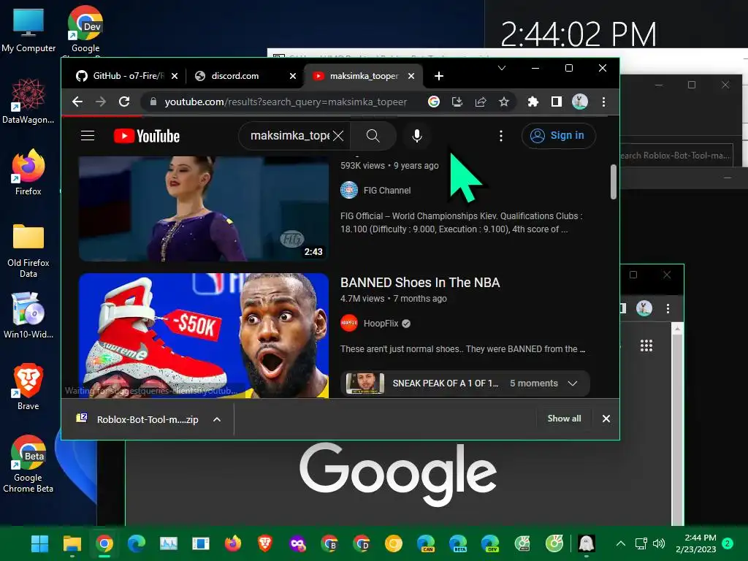Viewport: 748px width, 561px height.
Task: Open the HoopFlix channel name
Action: tap(381, 324)
